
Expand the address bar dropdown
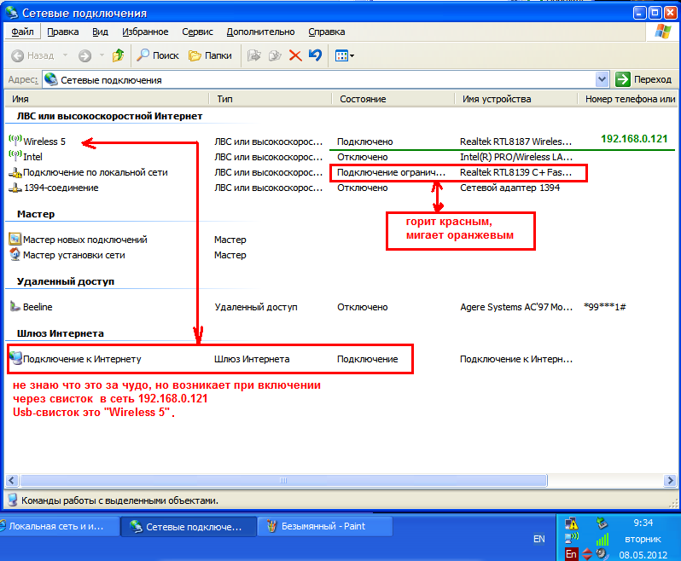point(602,79)
